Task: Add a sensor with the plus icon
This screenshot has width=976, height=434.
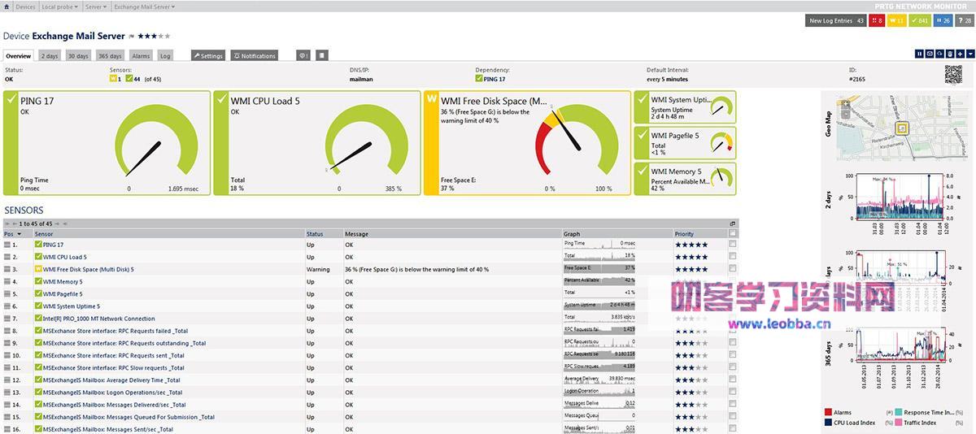Action: click(961, 54)
